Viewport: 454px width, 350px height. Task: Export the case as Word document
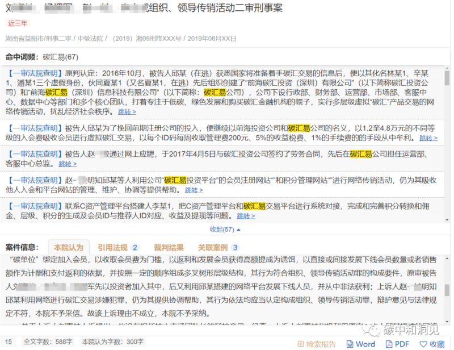(x=361, y=344)
